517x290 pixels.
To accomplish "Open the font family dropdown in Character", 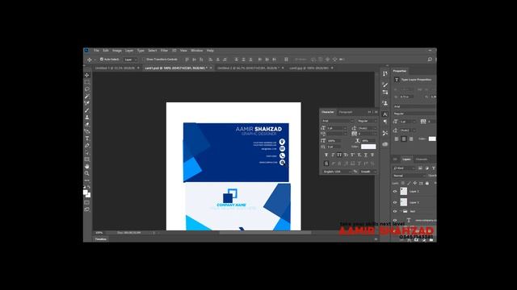I will (338, 121).
